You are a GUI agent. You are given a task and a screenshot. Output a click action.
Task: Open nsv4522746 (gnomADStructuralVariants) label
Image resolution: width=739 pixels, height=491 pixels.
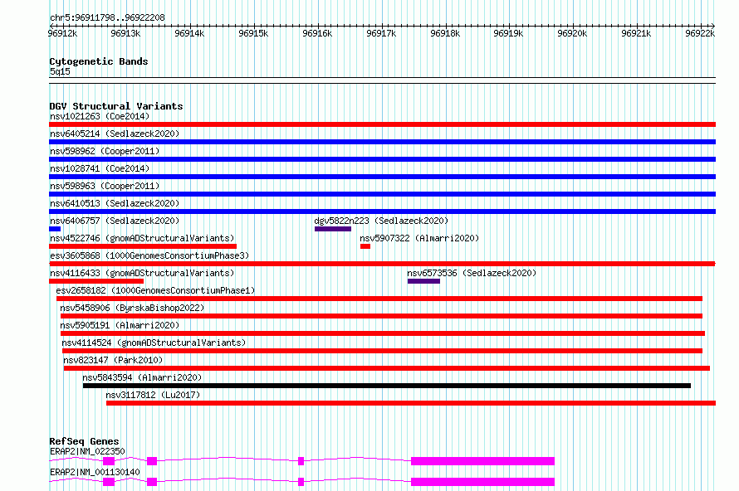coord(142,238)
